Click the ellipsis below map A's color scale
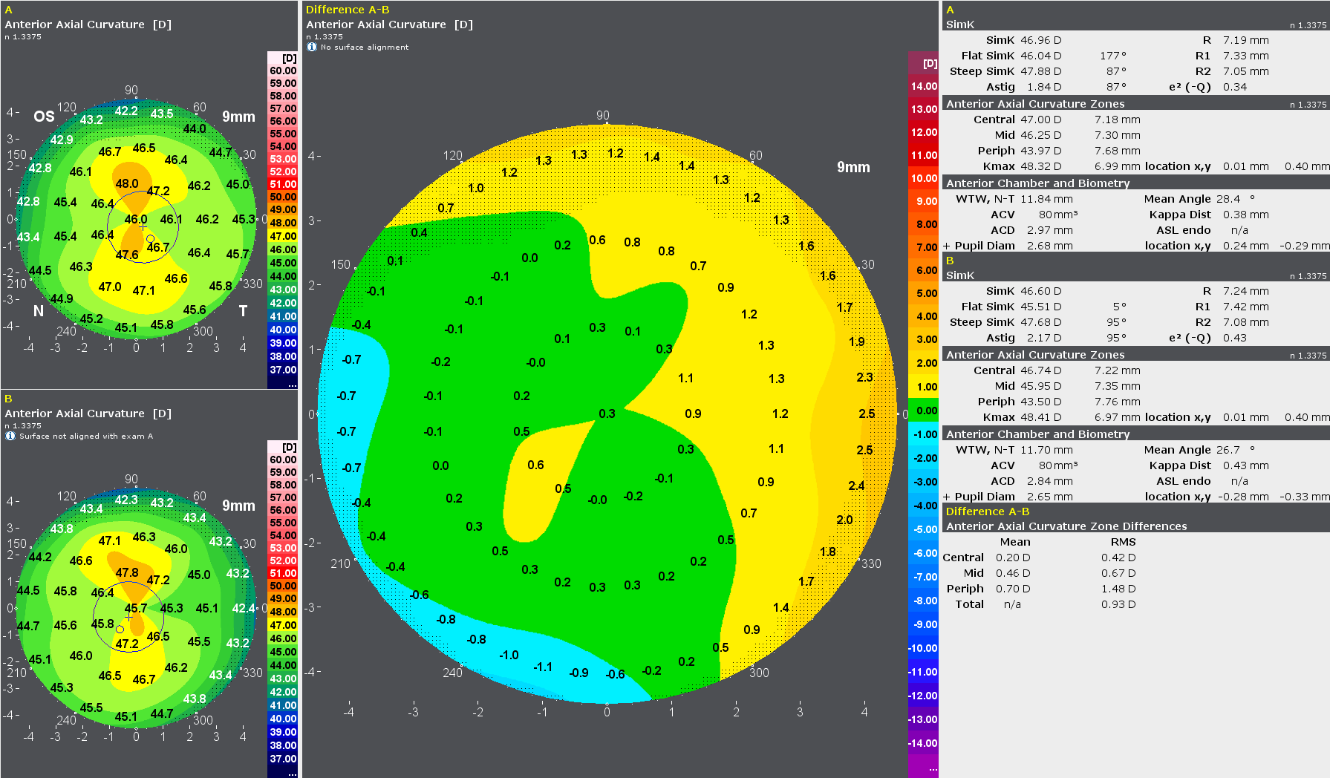 pyautogui.click(x=292, y=385)
